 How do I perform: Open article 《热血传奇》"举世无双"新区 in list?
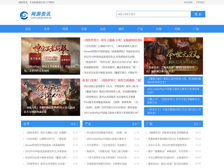click(x=112, y=62)
